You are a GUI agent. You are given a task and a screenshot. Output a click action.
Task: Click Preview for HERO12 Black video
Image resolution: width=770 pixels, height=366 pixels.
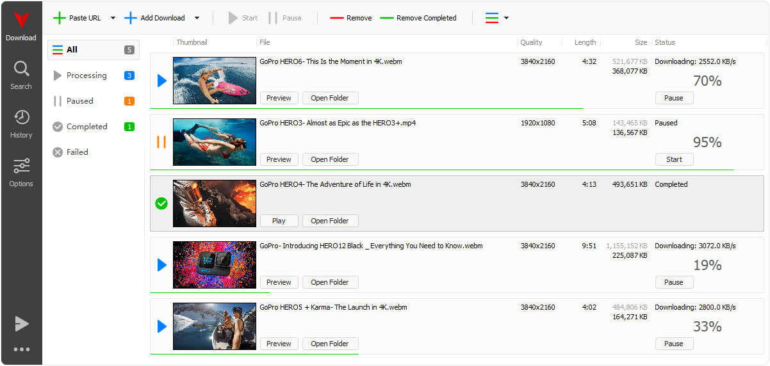pos(279,282)
